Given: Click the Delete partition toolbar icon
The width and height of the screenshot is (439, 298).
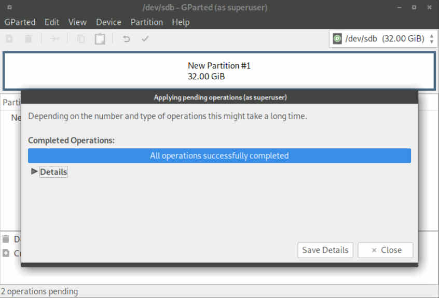Looking at the screenshot, I should coord(28,38).
